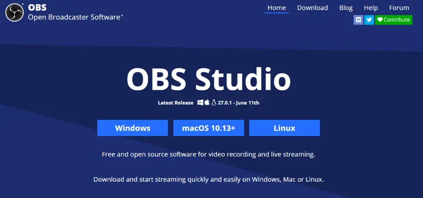The height and width of the screenshot is (198, 423).
Task: Click the Latest Release label
Action: 176,103
